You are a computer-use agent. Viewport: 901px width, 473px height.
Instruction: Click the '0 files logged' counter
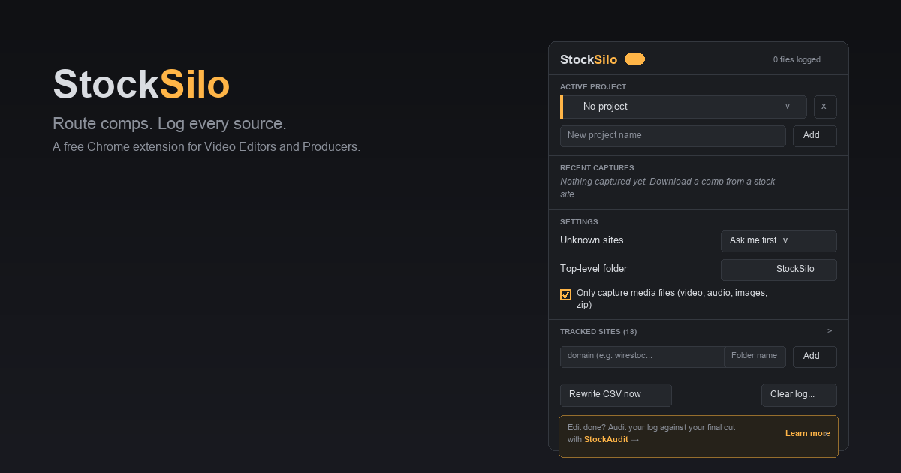click(797, 60)
